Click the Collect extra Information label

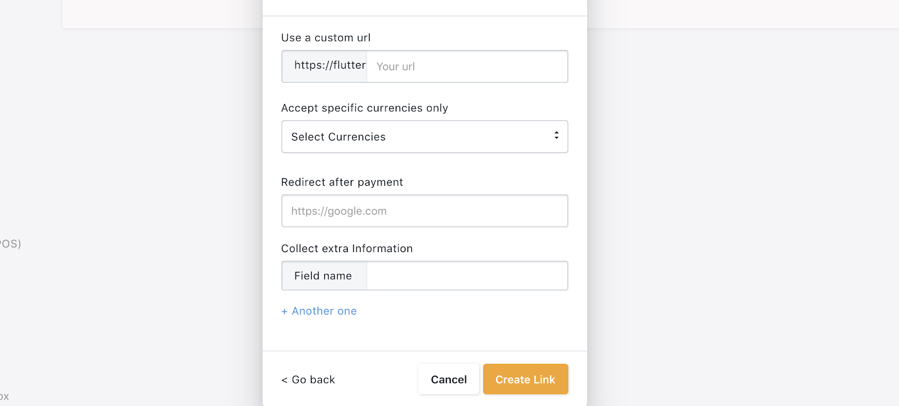tap(347, 248)
